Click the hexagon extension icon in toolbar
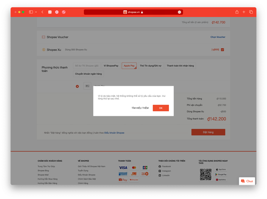This screenshot has height=199, width=267. tap(57, 12)
